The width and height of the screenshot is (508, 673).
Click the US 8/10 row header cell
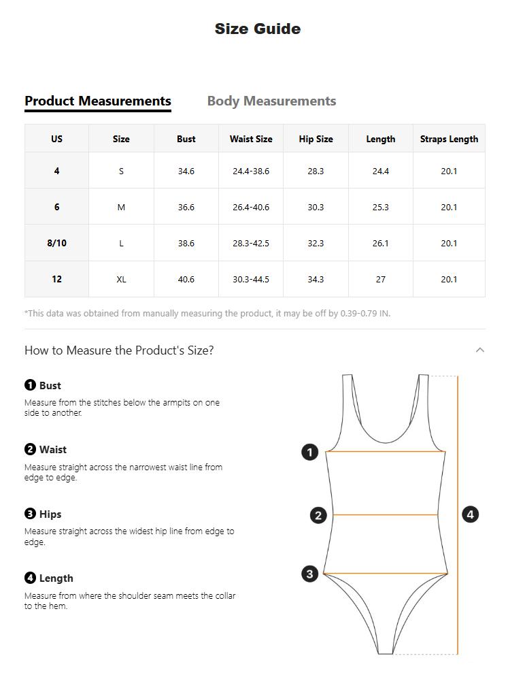click(x=56, y=243)
